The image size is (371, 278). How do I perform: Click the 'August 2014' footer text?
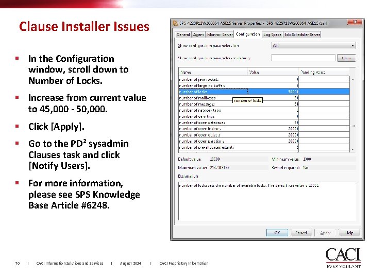130,263
